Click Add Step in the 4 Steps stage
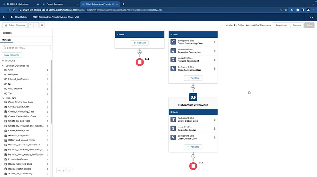The height and width of the screenshot is (177, 317). tap(193, 78)
